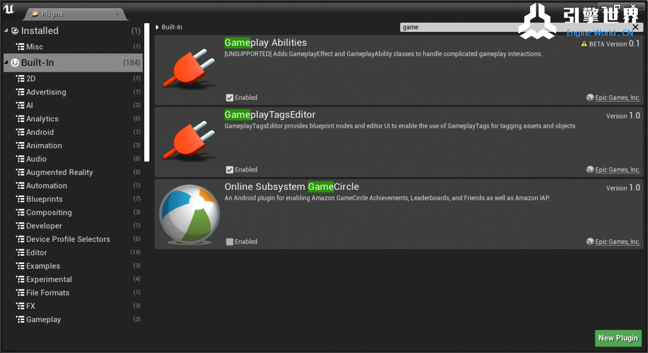This screenshot has width=648, height=353.
Task: Click the Analytics category list icon
Action: [x=21, y=119]
